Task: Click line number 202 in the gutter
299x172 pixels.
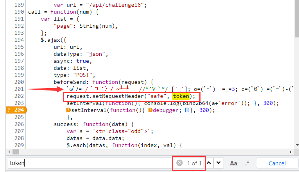Action: (18, 96)
